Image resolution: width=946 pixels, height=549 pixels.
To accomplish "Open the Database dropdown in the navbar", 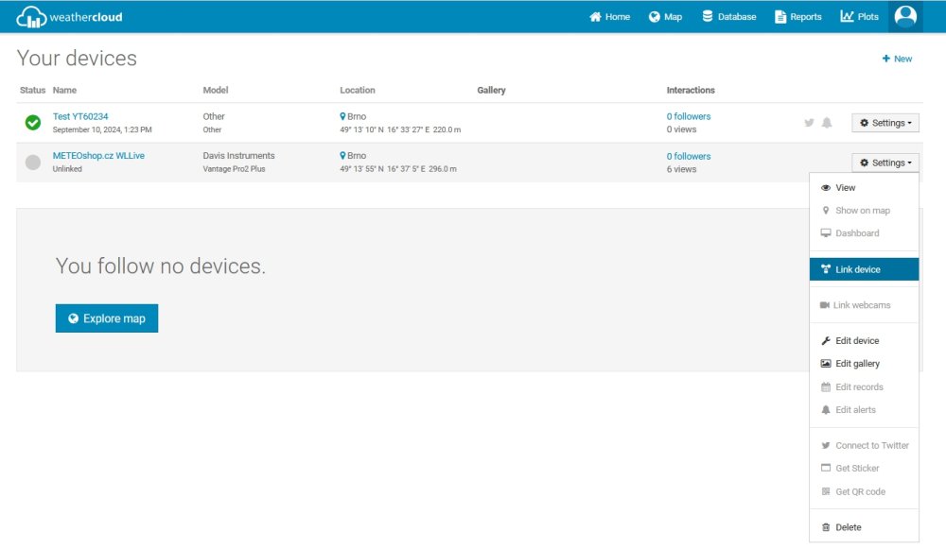I will (x=728, y=17).
